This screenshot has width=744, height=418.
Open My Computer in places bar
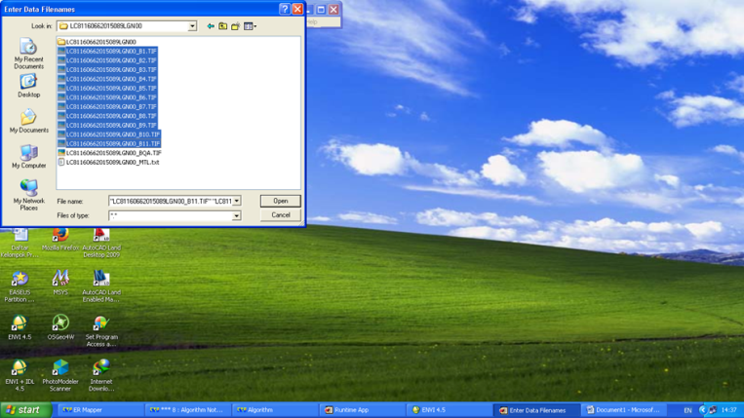click(x=28, y=157)
